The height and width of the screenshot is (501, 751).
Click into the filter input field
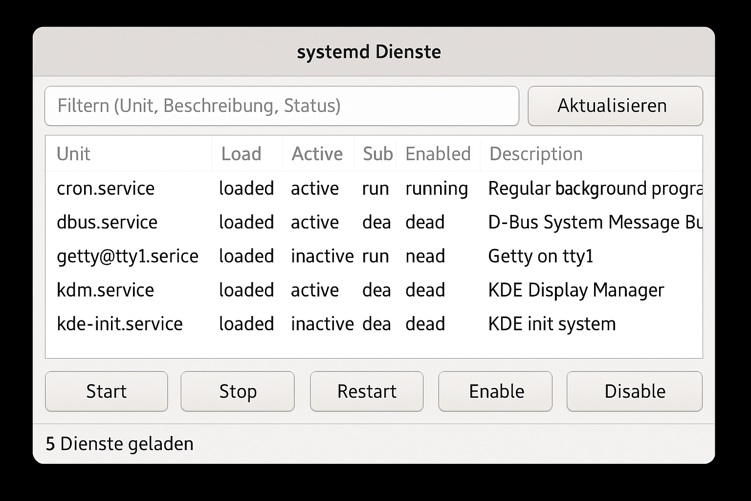(282, 106)
